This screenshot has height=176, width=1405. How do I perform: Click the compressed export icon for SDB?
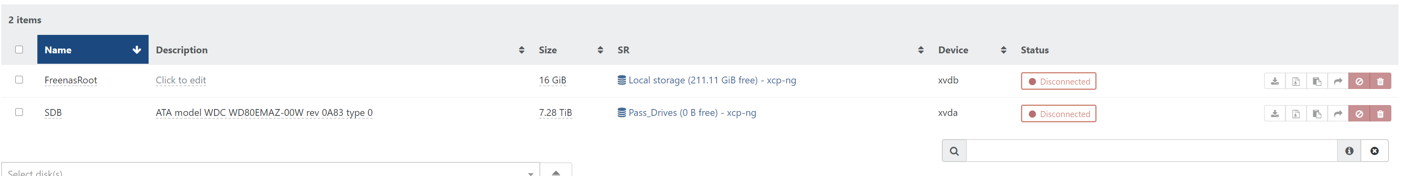click(x=1295, y=114)
